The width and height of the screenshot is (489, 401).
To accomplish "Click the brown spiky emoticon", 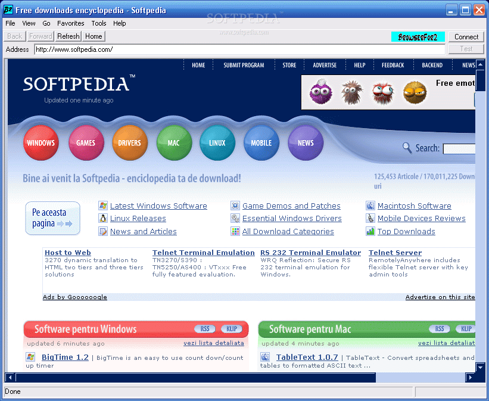I will [352, 92].
